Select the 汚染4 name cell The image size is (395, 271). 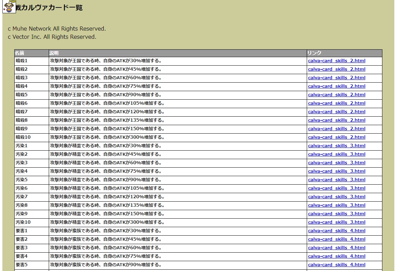21,171
